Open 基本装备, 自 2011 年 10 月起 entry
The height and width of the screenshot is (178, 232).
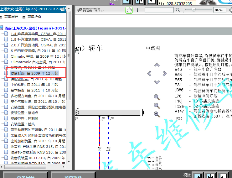[x=34, y=90]
